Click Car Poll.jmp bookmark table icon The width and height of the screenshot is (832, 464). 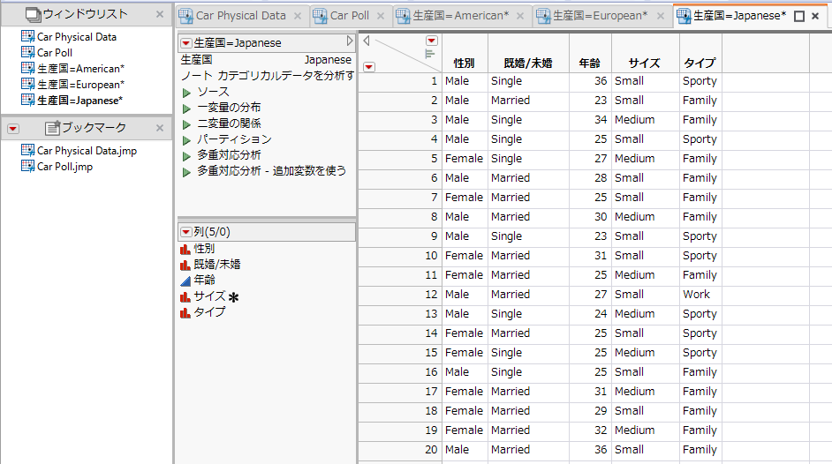click(x=27, y=167)
